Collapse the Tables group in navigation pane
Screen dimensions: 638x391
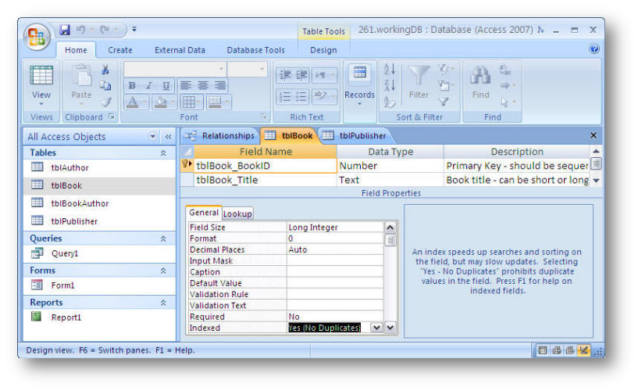163,153
